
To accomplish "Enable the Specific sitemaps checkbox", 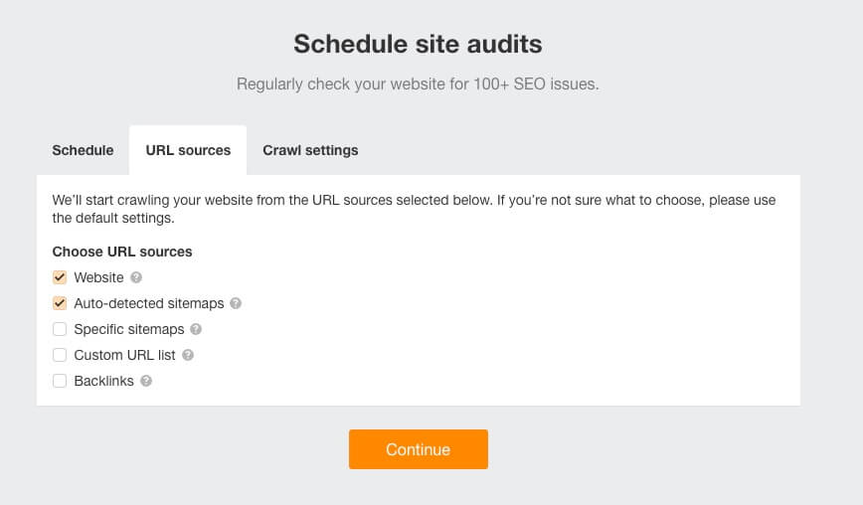I will (x=60, y=329).
